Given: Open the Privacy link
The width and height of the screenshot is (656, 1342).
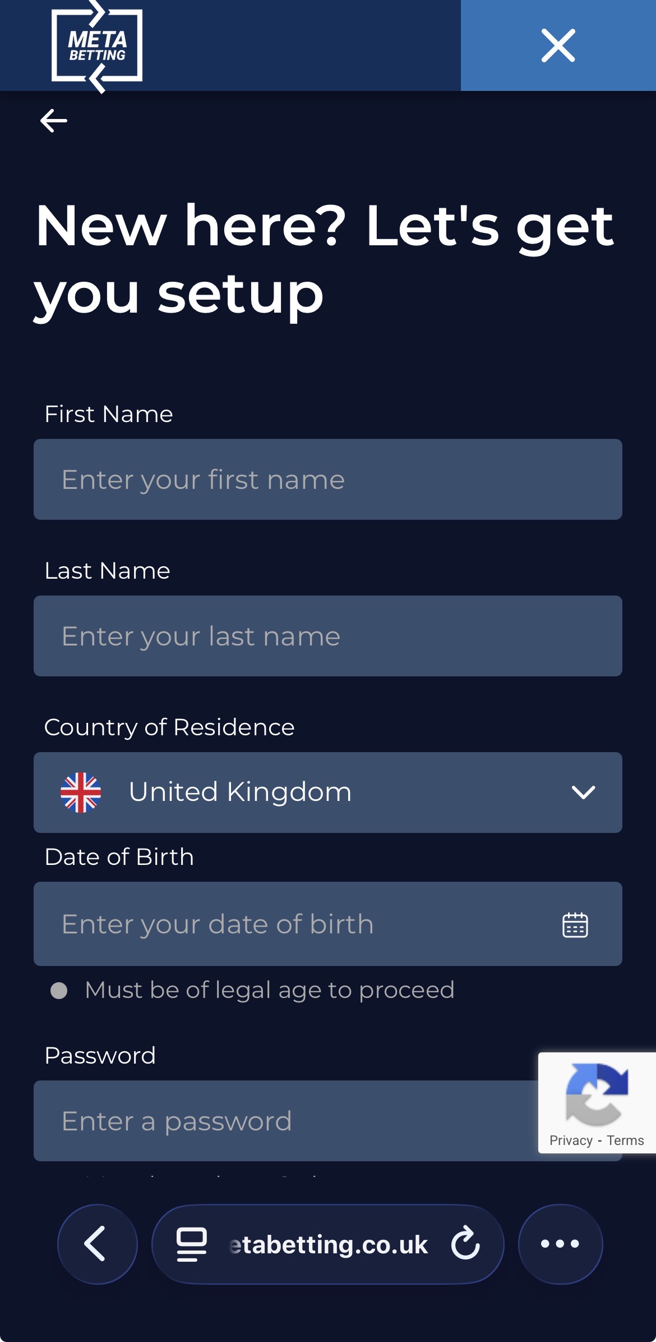Looking at the screenshot, I should (571, 1141).
